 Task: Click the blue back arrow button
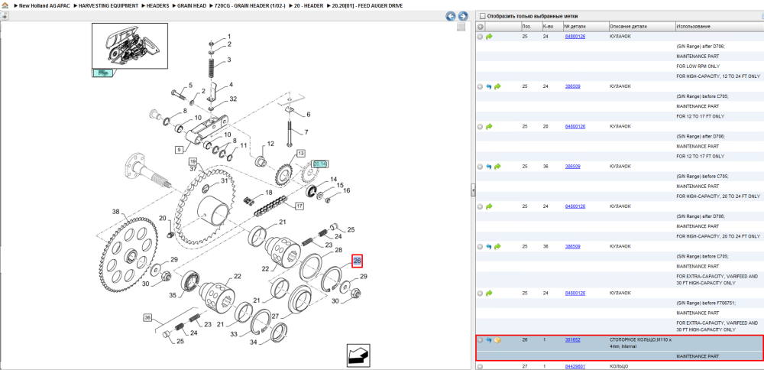click(x=451, y=16)
